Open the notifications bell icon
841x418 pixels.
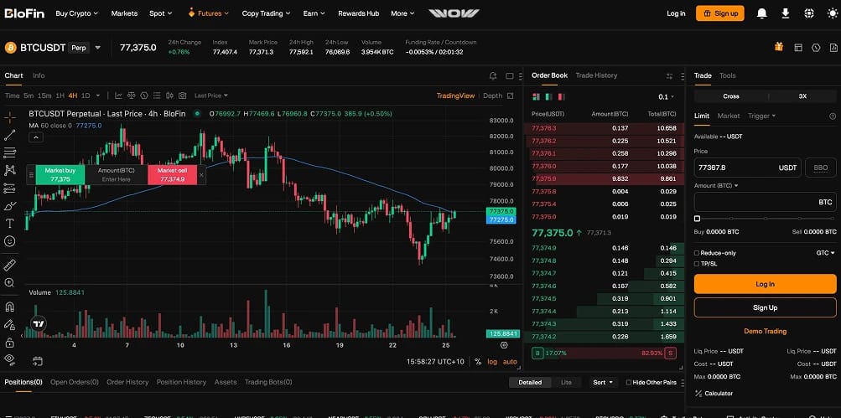pyautogui.click(x=761, y=13)
